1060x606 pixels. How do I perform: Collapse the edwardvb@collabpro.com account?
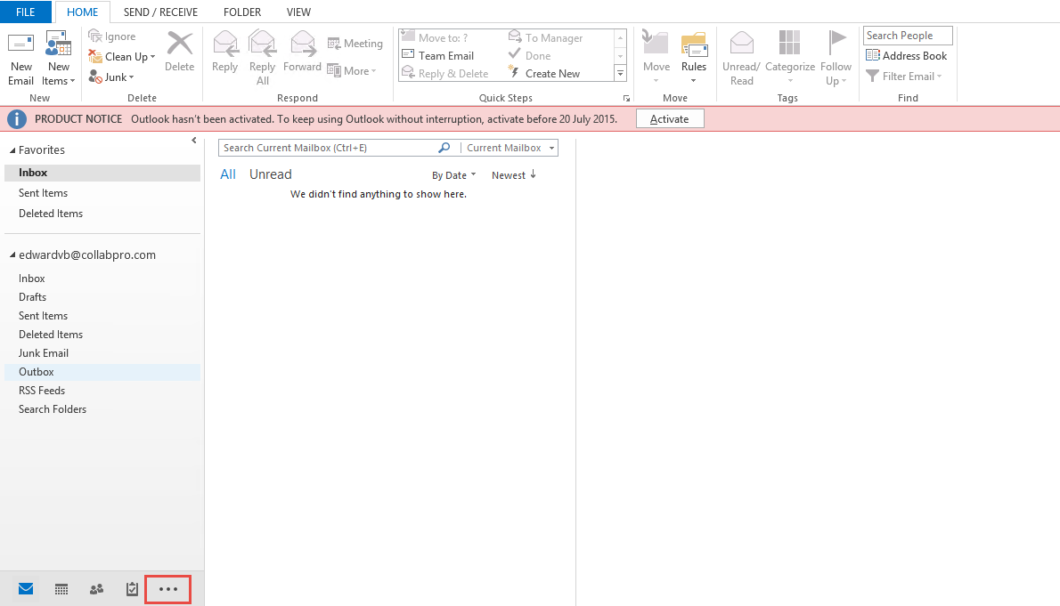12,255
